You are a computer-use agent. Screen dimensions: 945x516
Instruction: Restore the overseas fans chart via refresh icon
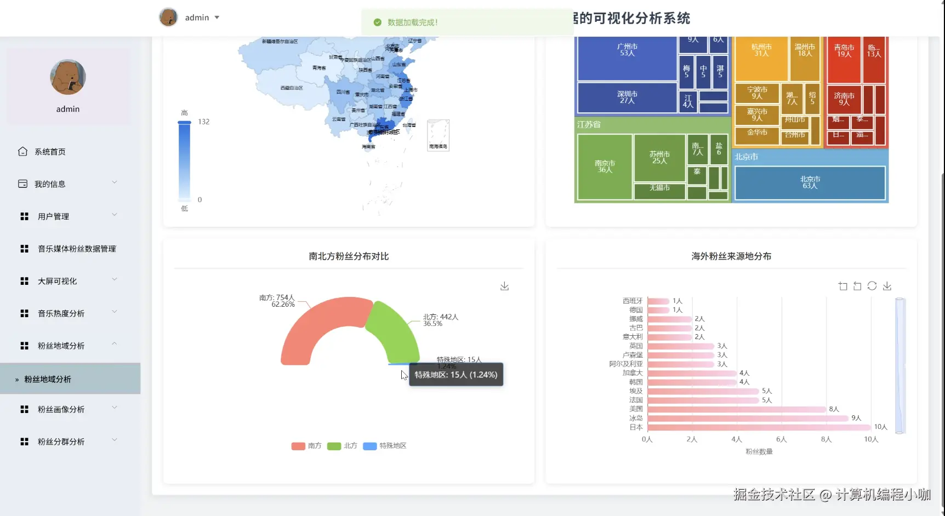[872, 286]
